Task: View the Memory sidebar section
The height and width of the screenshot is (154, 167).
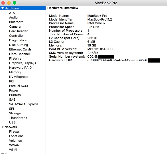Action: (15, 72)
